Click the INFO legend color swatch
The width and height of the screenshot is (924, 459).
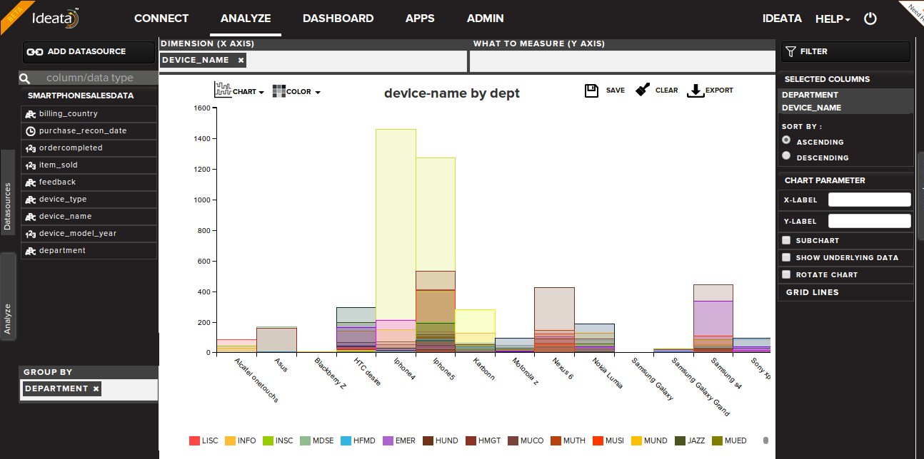point(230,440)
